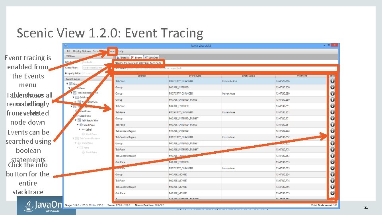Collapse the Filters section
The width and height of the screenshot is (382, 215).
click(67, 56)
